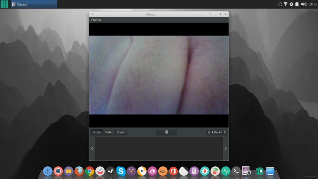Launch Firefox from the dock

click(x=79, y=171)
